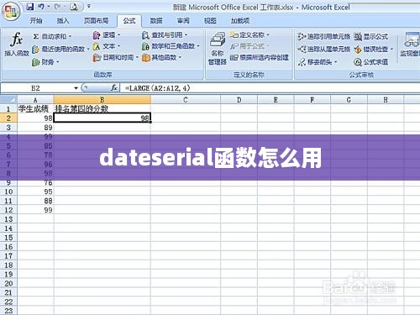Open the 日期和时间 functions menu
The image size is (420, 315).
[115, 58]
